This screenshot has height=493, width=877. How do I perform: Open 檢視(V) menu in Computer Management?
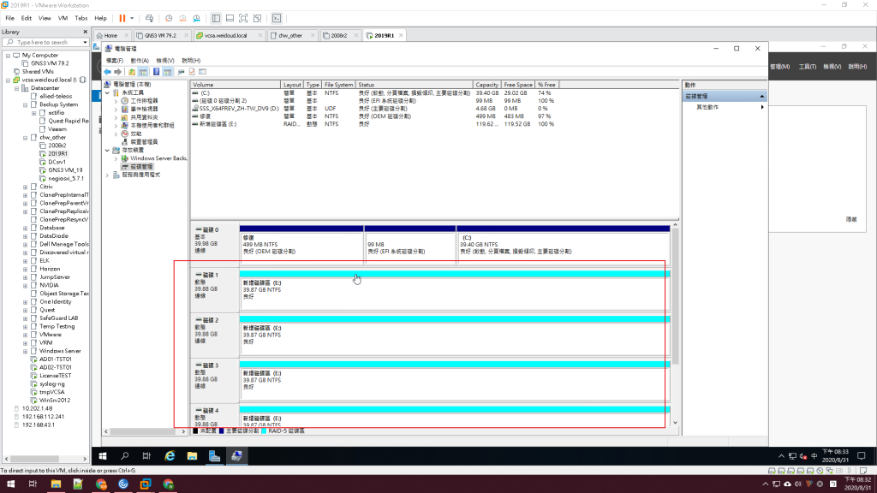pyautogui.click(x=165, y=61)
